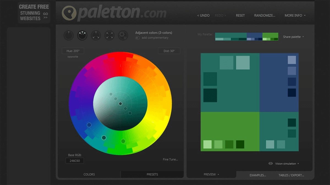Select the adjacent colors scheme icon
Image resolution: width=330 pixels, height=185 pixels.
pos(82,36)
